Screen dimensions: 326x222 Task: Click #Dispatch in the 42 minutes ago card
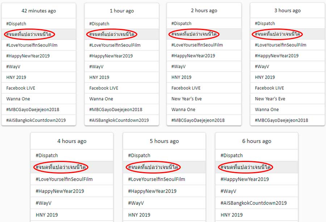tap(16, 24)
